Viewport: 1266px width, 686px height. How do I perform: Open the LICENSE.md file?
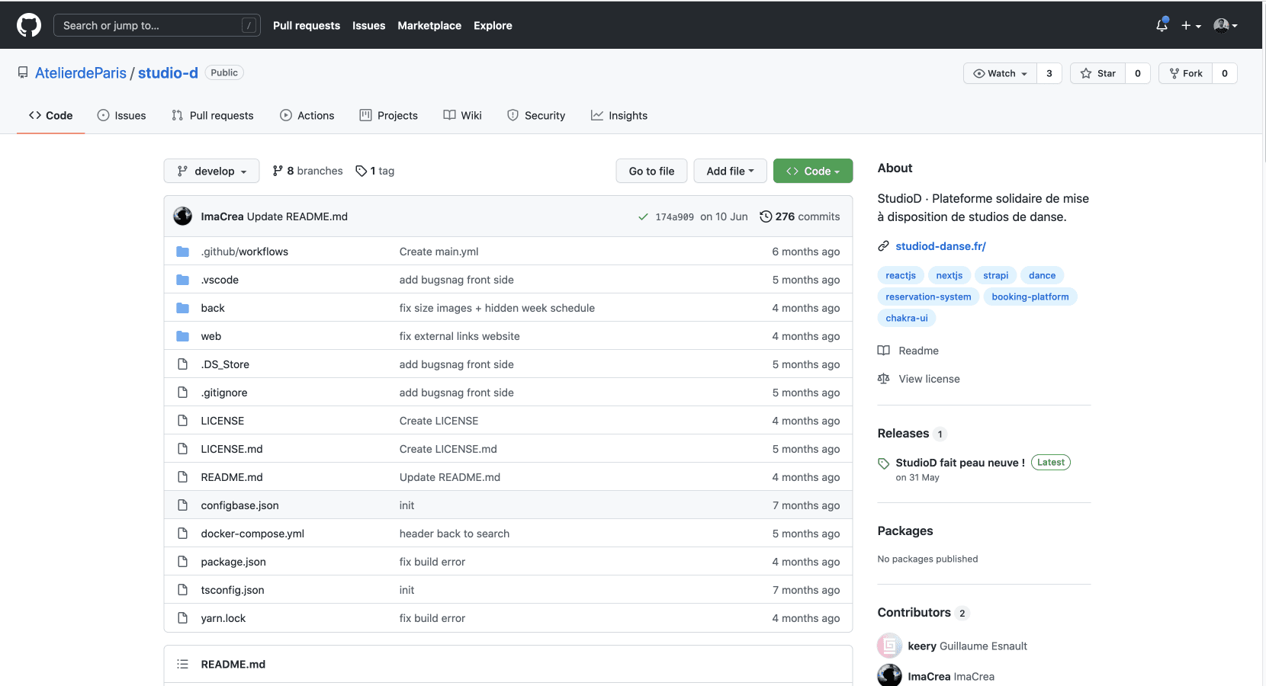tap(232, 449)
